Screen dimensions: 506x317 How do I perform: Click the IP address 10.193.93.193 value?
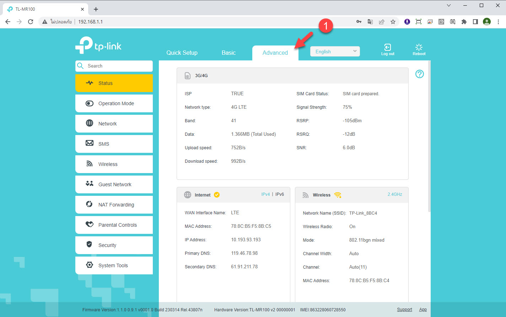click(246, 240)
